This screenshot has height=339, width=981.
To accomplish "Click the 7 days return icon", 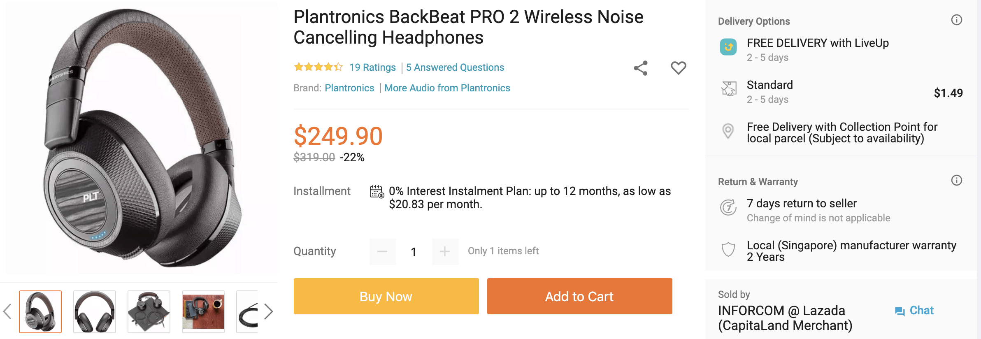I will (x=728, y=207).
